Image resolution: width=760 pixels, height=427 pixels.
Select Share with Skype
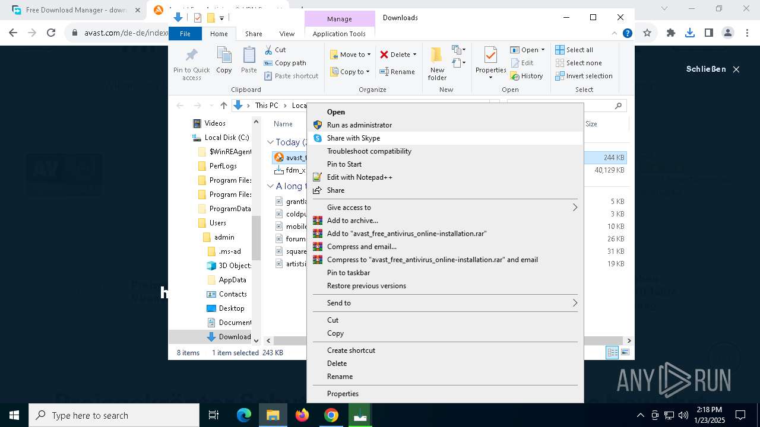tap(445, 138)
